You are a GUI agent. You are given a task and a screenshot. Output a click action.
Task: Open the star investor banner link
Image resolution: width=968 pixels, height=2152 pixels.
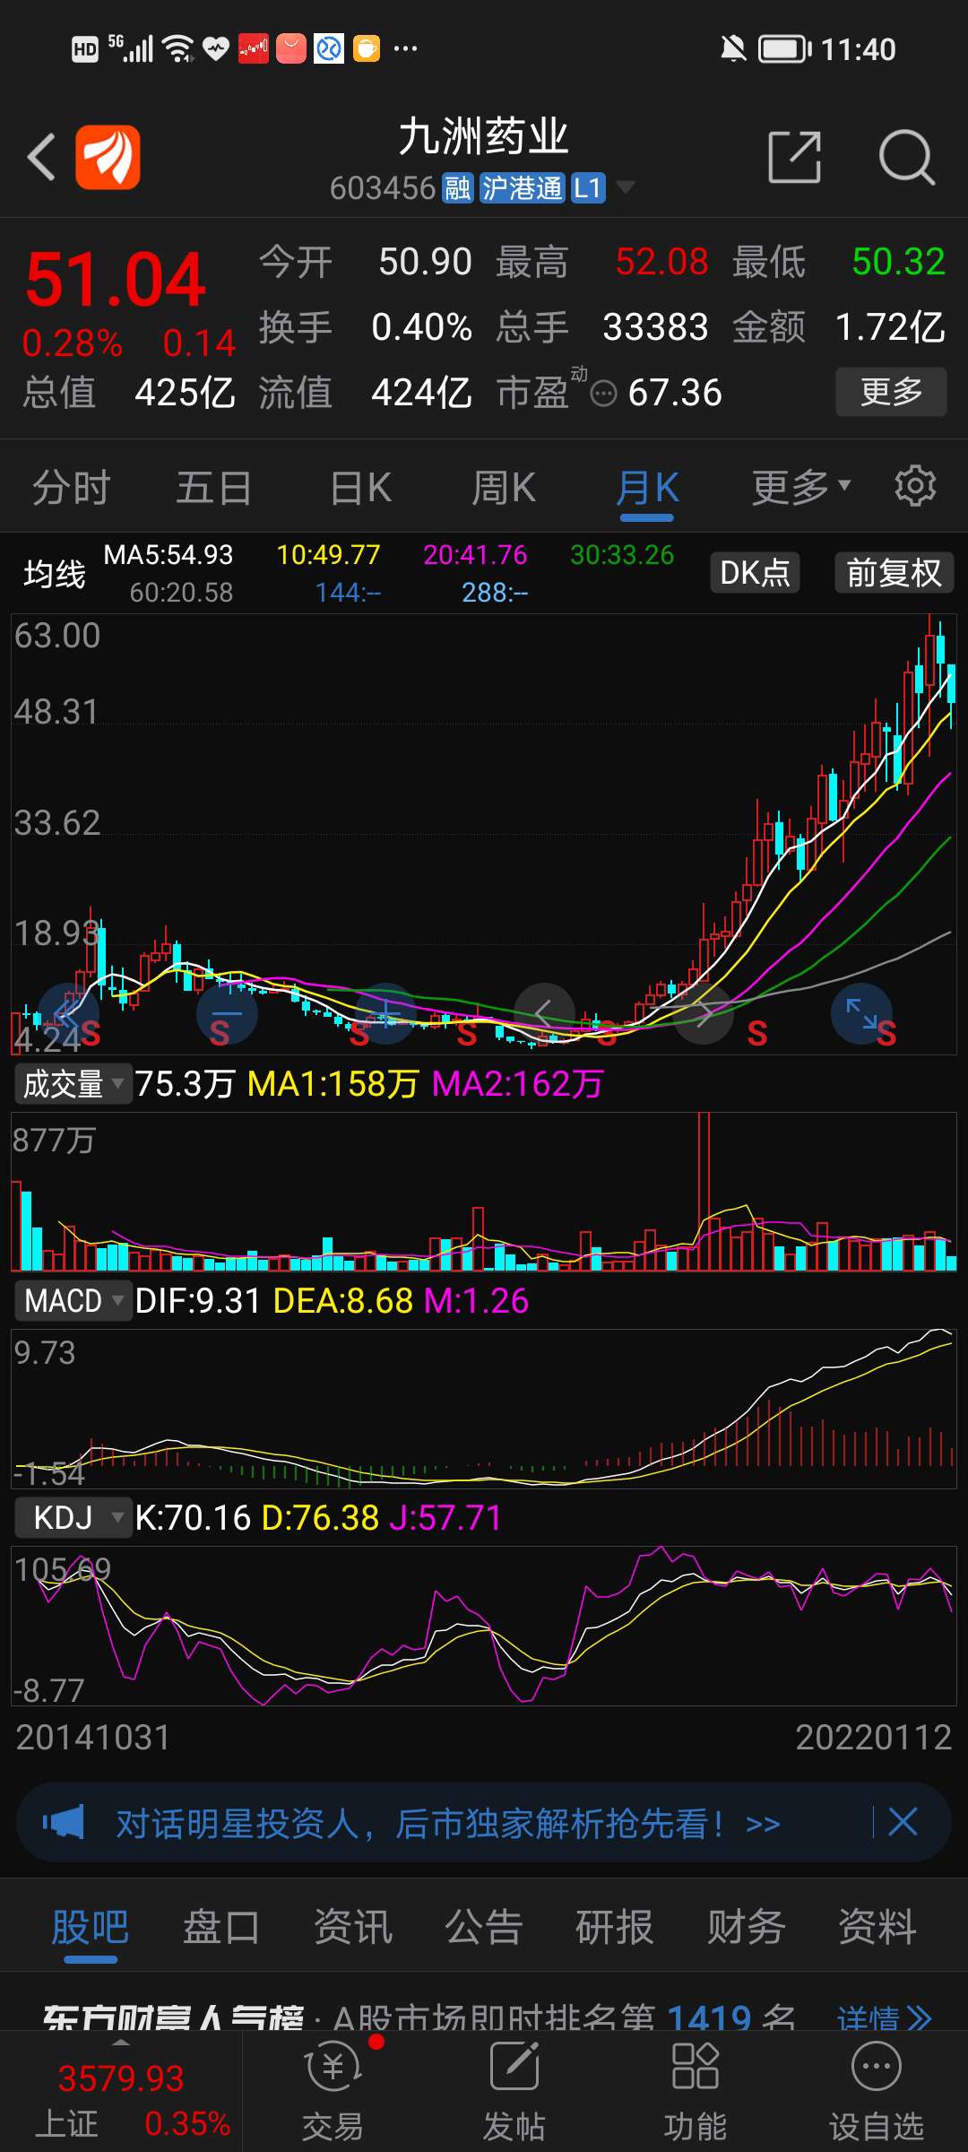[x=448, y=1823]
